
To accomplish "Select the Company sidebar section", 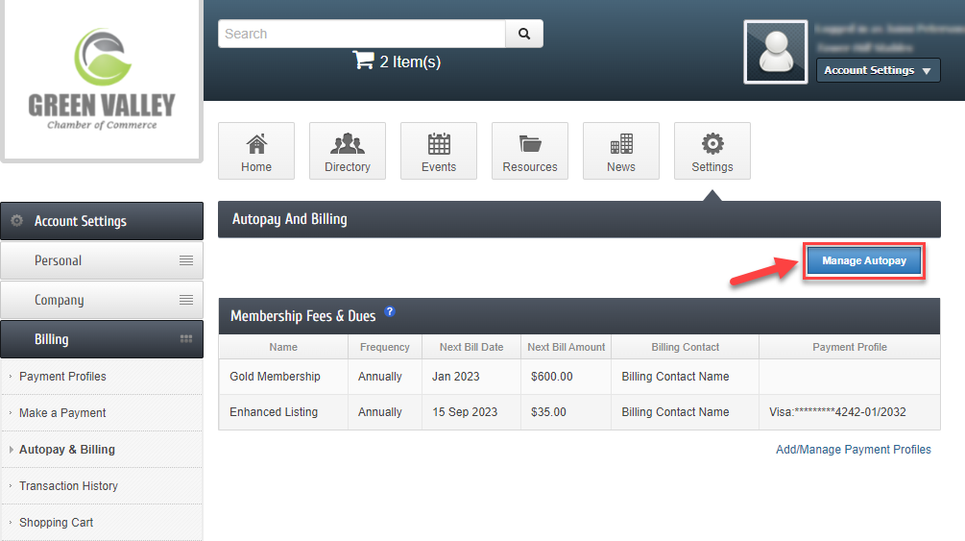I will point(102,300).
